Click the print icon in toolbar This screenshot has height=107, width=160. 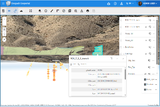[88, 11]
